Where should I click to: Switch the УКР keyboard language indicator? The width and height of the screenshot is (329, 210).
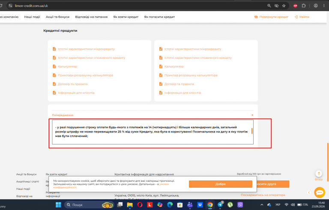click(278, 205)
